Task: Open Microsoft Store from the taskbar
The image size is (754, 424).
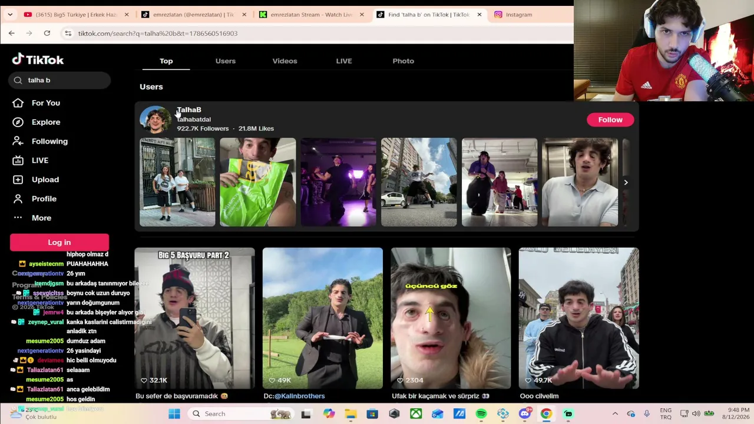Action: (372, 414)
